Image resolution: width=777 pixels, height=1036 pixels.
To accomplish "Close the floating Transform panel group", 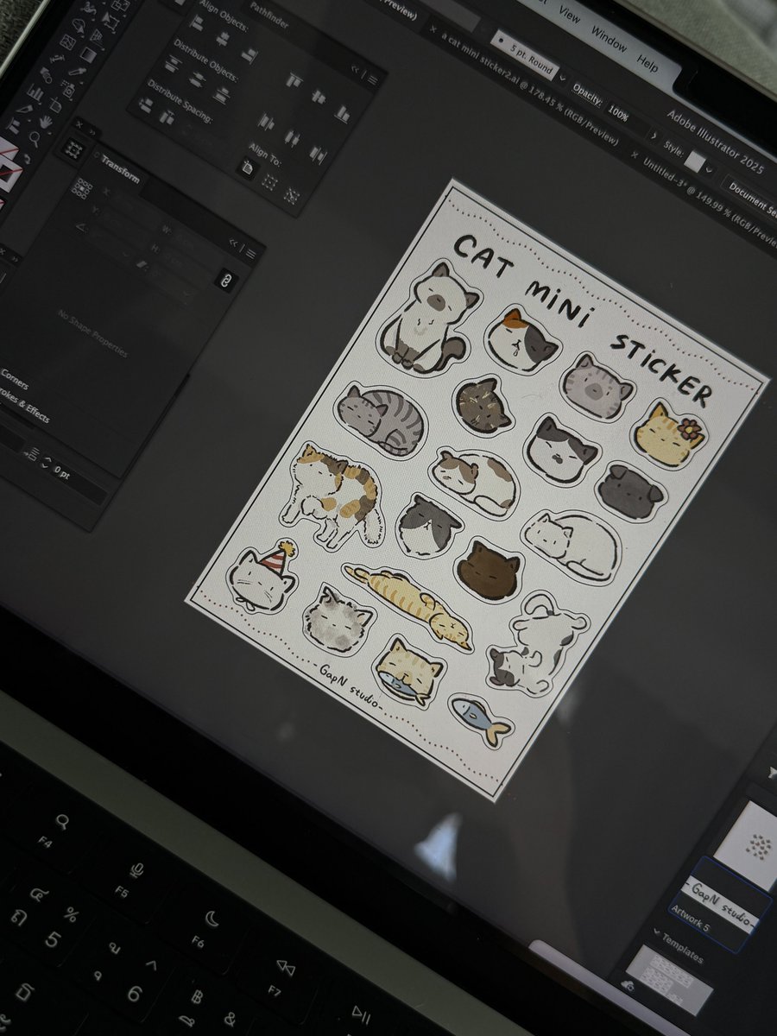I will [x=79, y=124].
